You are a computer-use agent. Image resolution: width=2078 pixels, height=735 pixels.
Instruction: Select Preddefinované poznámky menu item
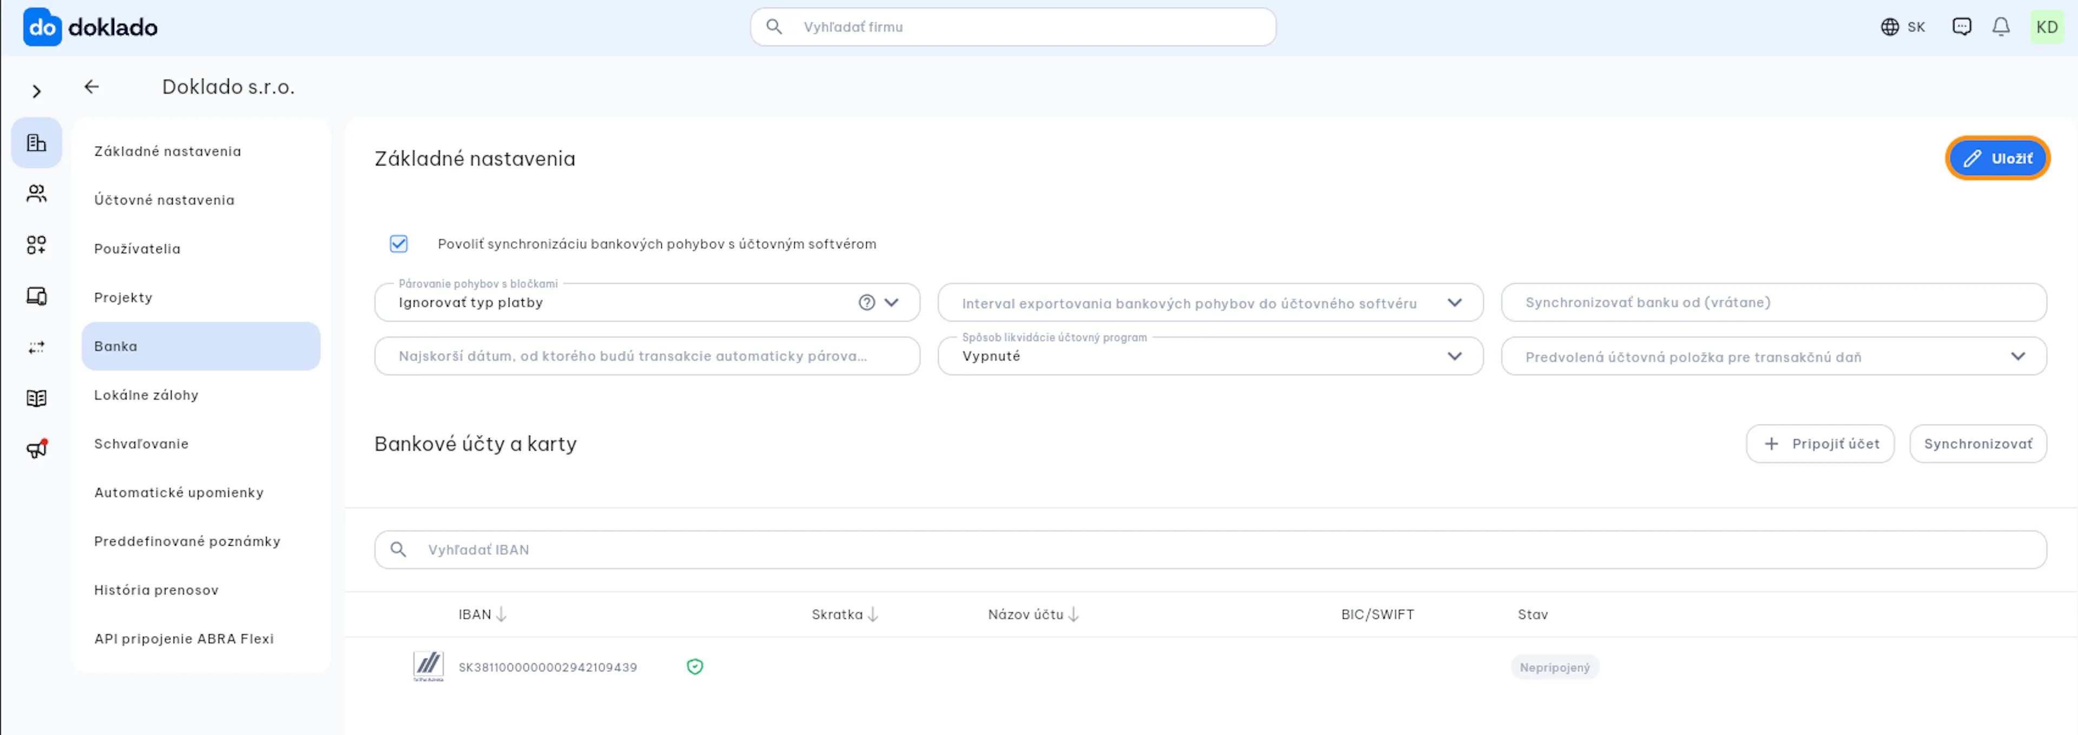click(201, 541)
